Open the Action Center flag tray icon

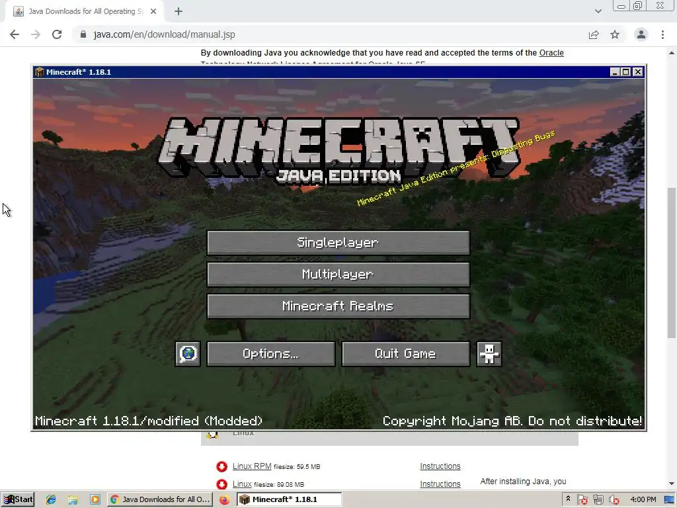582,499
